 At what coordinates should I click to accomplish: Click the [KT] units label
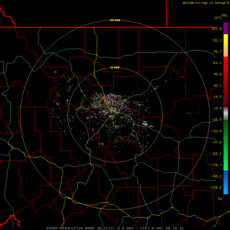[218, 18]
